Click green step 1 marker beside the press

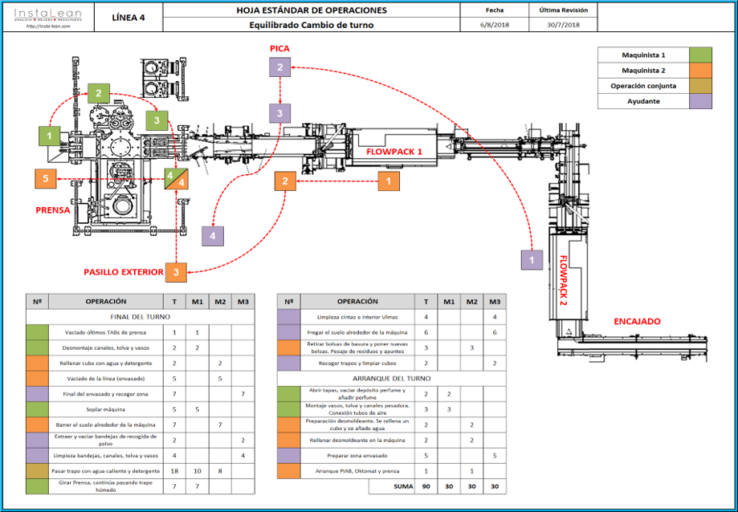(x=50, y=136)
